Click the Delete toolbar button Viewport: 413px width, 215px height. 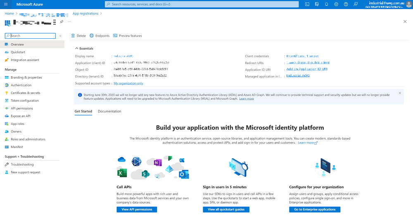(78, 36)
